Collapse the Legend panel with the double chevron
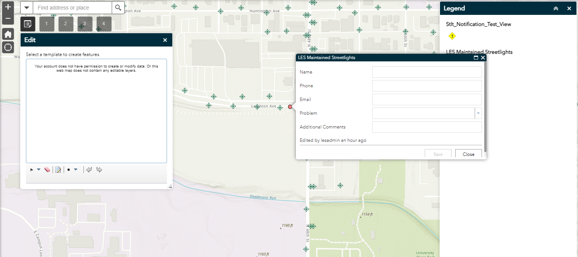Screen dimensions: 578x257 pyautogui.click(x=556, y=8)
